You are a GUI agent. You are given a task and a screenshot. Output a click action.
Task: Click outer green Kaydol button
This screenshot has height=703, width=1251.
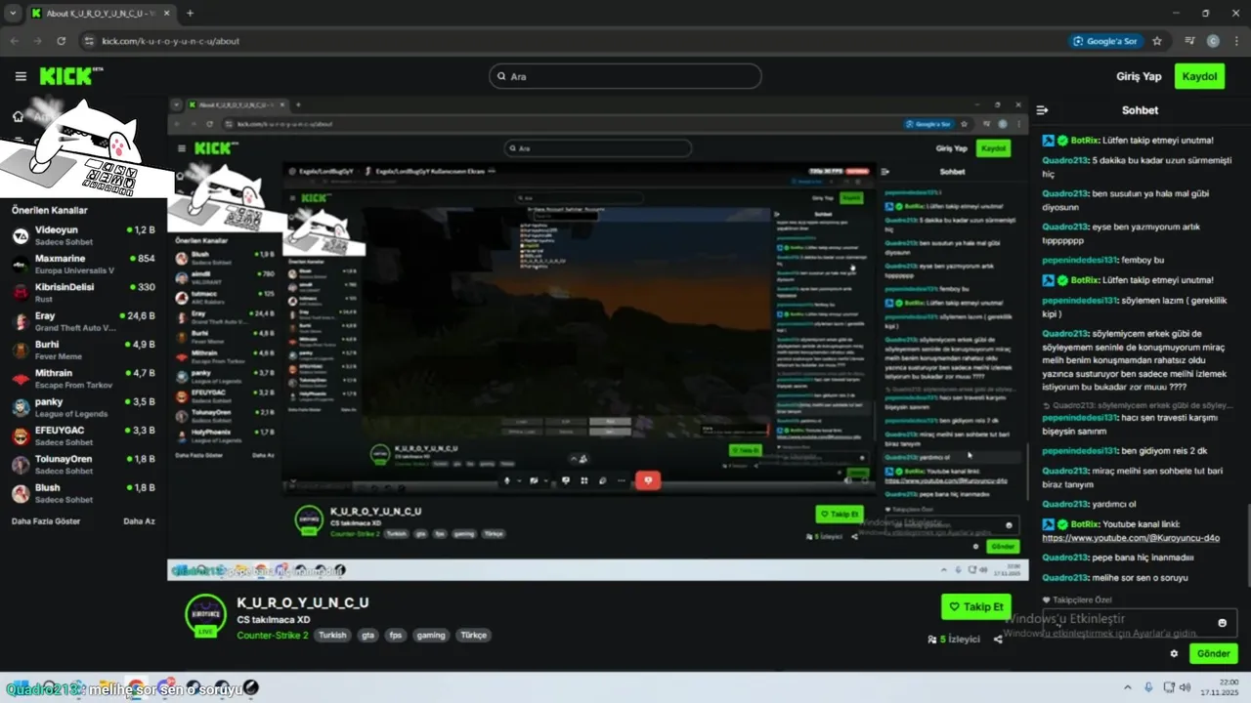(1199, 76)
